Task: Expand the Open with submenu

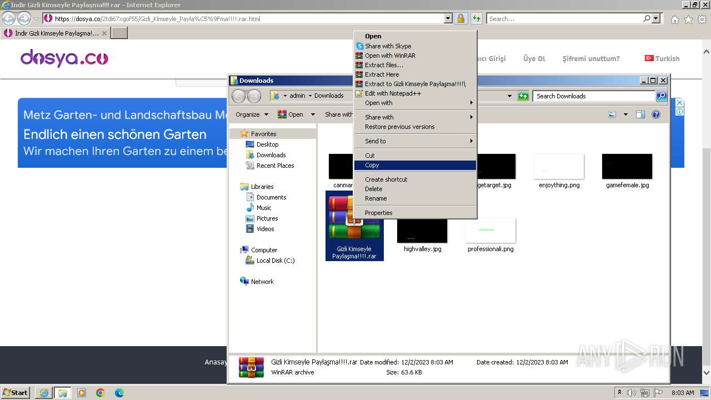Action: point(415,103)
